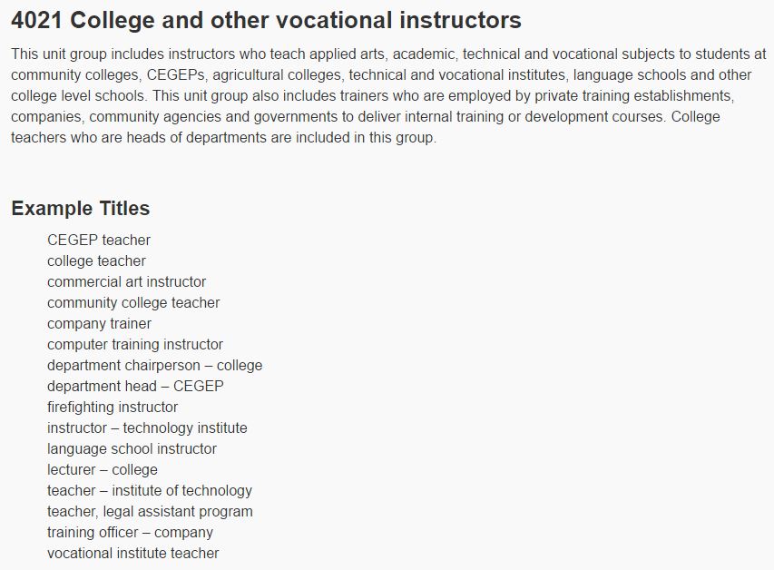Click the 'commercial art instructor' entry
The width and height of the screenshot is (774, 570).
point(126,281)
